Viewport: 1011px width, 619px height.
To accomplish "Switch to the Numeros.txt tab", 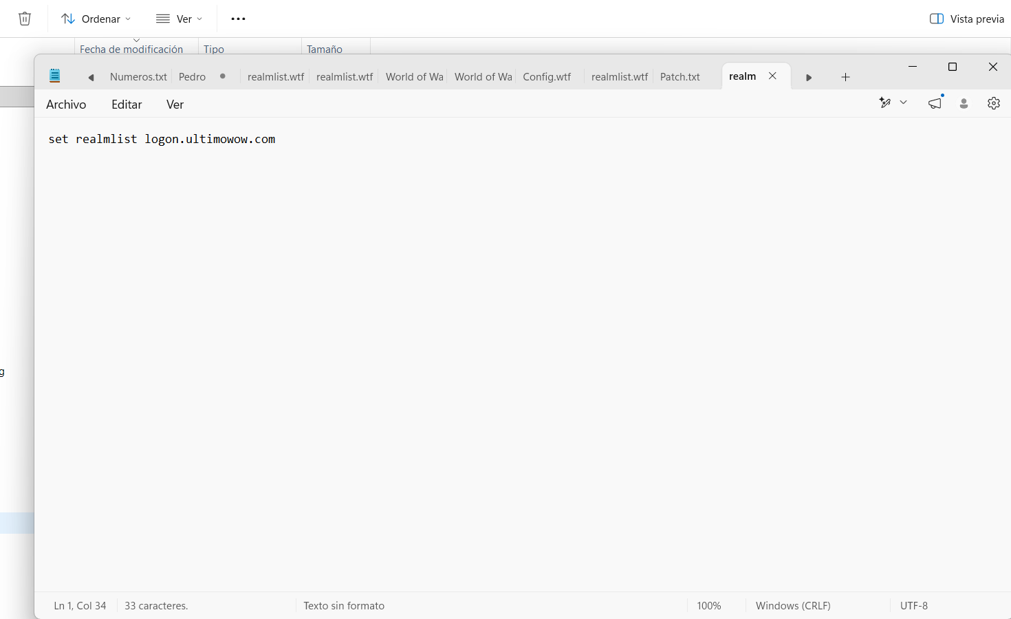I will (138, 76).
